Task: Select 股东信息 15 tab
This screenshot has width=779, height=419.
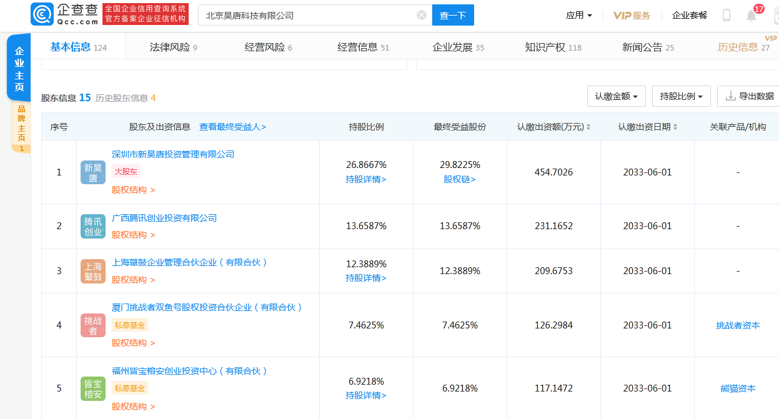Action: [66, 97]
